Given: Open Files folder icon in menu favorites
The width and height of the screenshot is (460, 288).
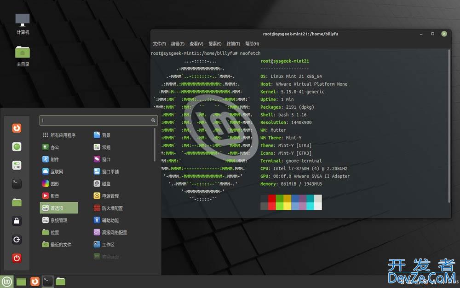Looking at the screenshot, I should 17,202.
